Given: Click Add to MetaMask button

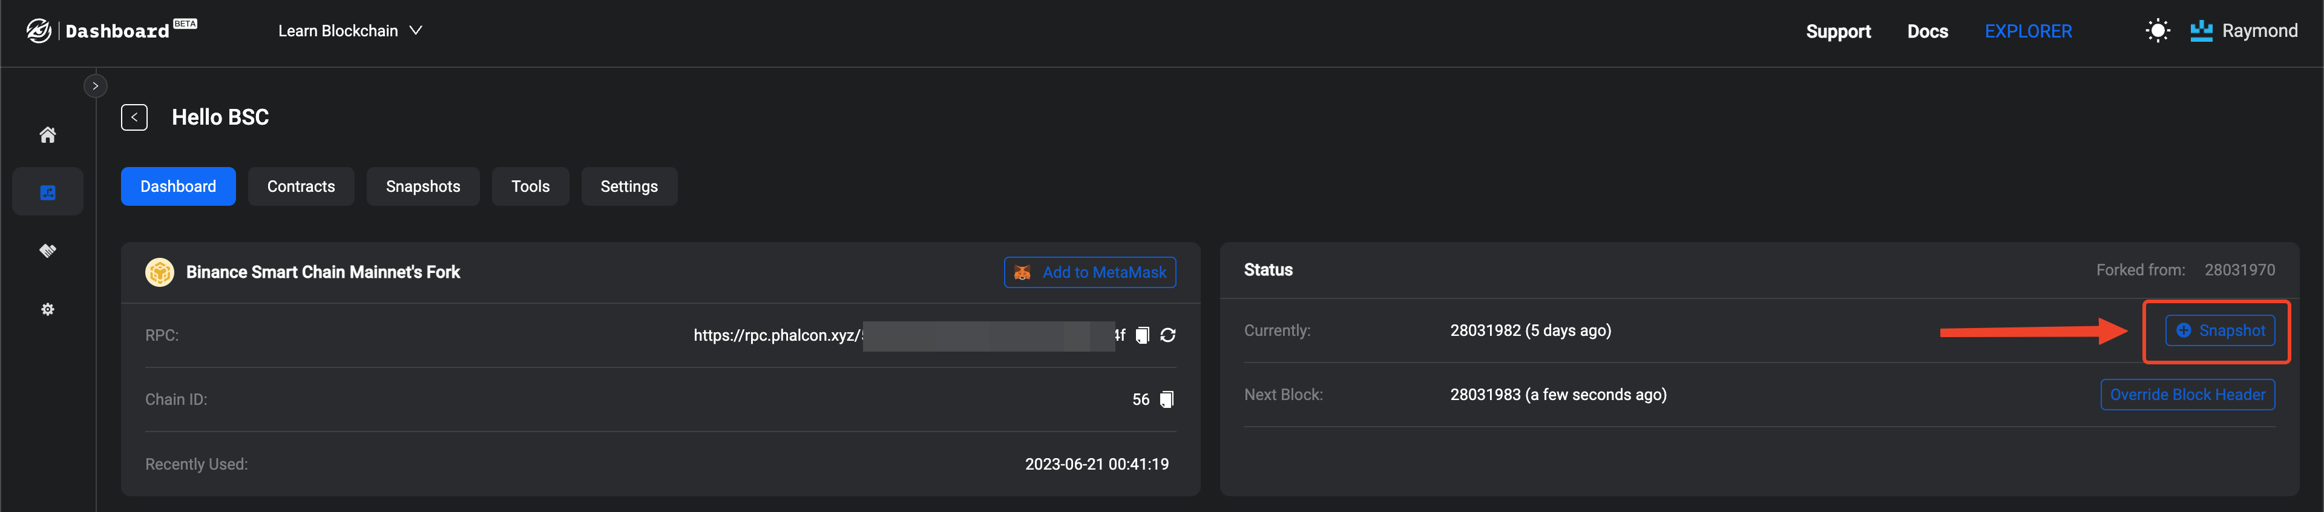Looking at the screenshot, I should tap(1090, 272).
